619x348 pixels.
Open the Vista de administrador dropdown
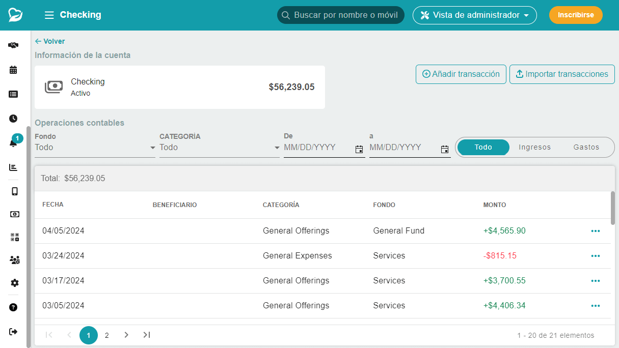click(475, 15)
